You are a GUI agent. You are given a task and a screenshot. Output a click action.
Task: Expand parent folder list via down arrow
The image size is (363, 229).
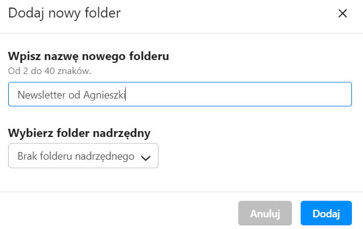146,158
